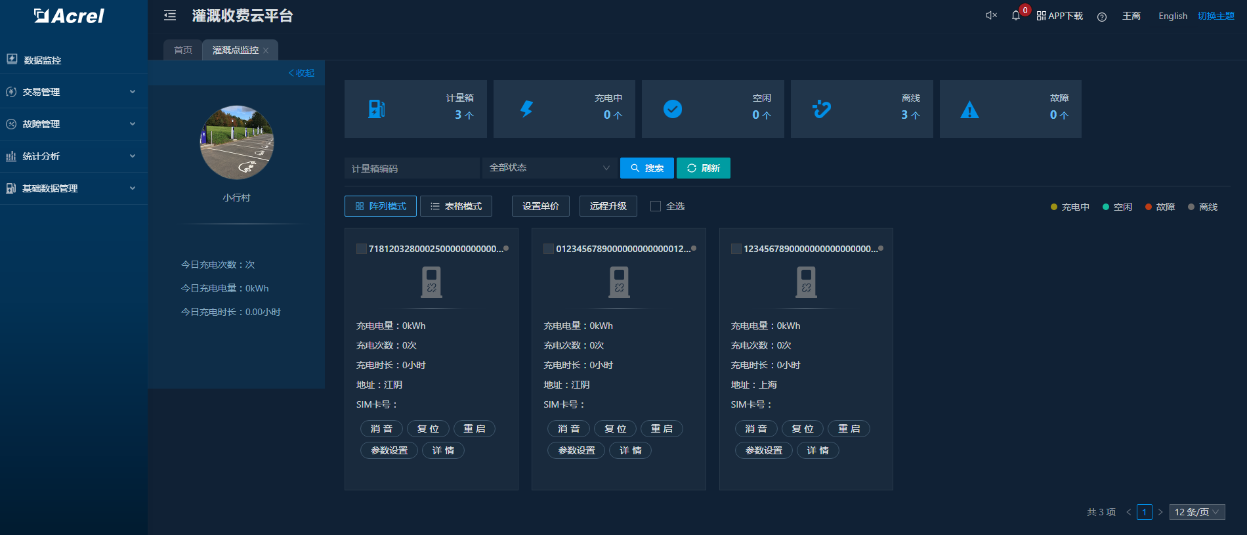Click the APP下载 QR code icon
The image size is (1247, 535).
click(1041, 16)
